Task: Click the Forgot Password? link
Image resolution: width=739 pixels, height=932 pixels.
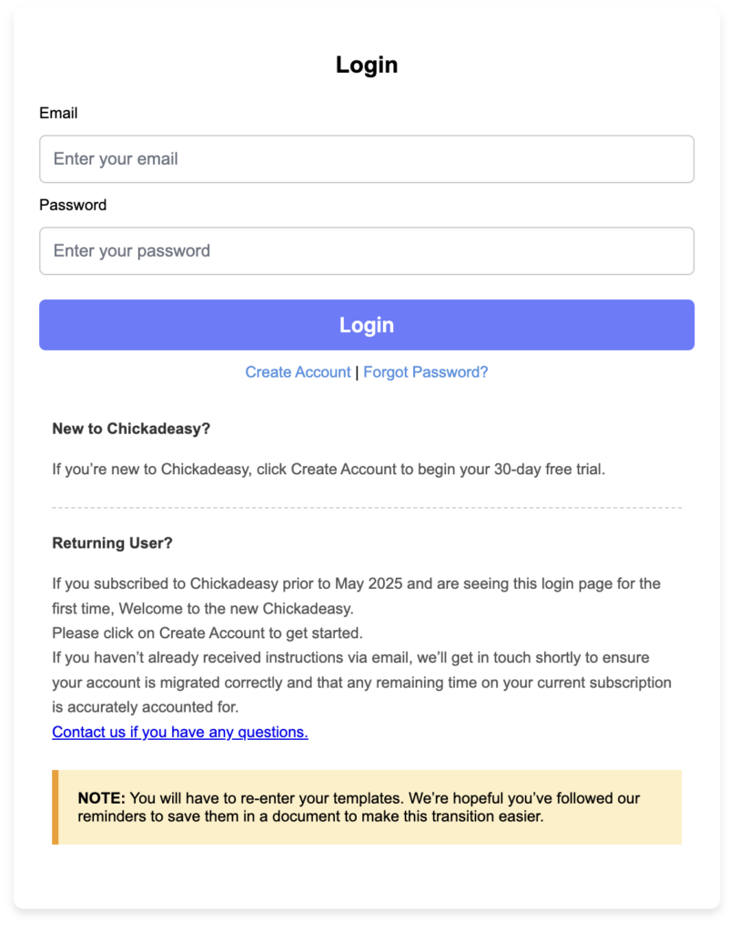Action: click(426, 372)
